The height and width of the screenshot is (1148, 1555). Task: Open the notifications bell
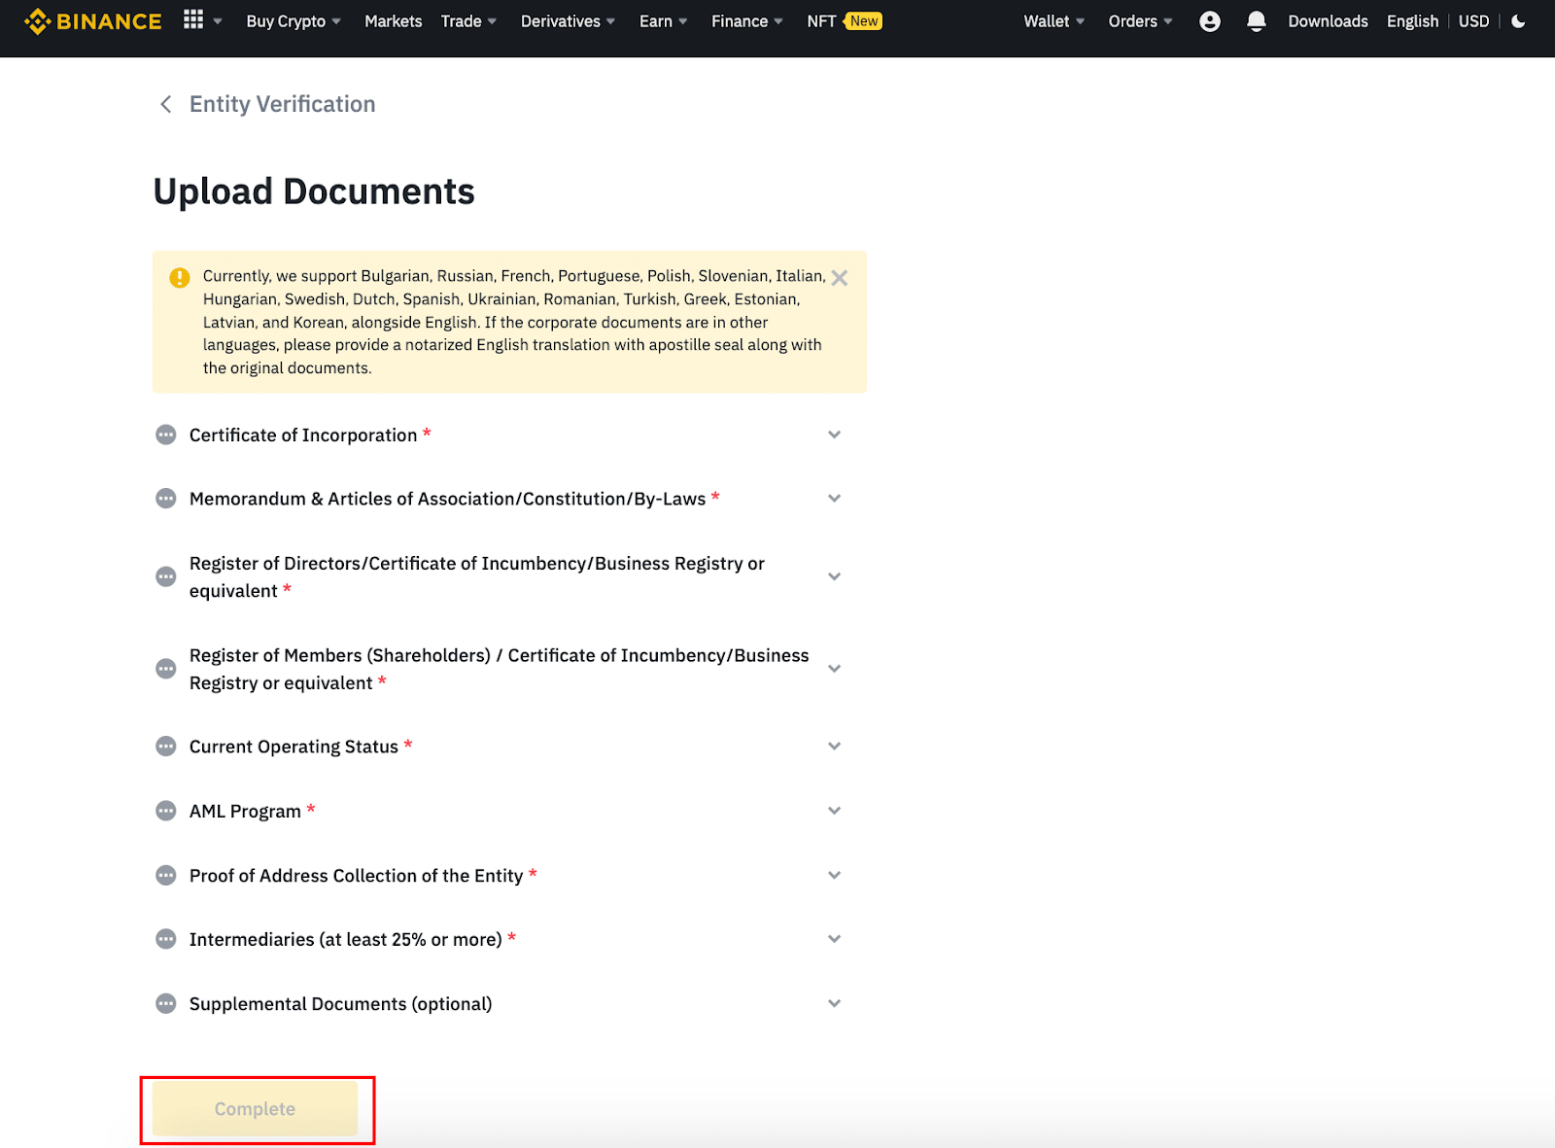(1256, 21)
